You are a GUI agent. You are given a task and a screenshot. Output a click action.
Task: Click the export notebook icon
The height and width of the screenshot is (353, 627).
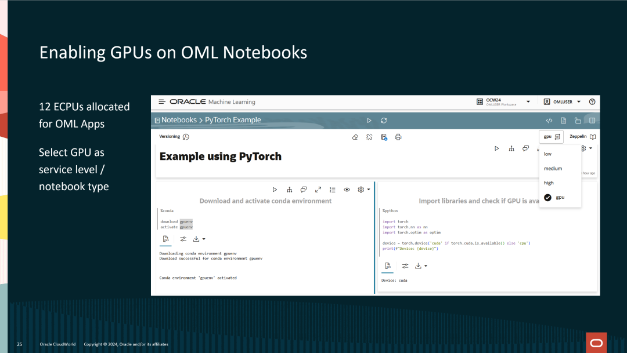[x=384, y=137]
